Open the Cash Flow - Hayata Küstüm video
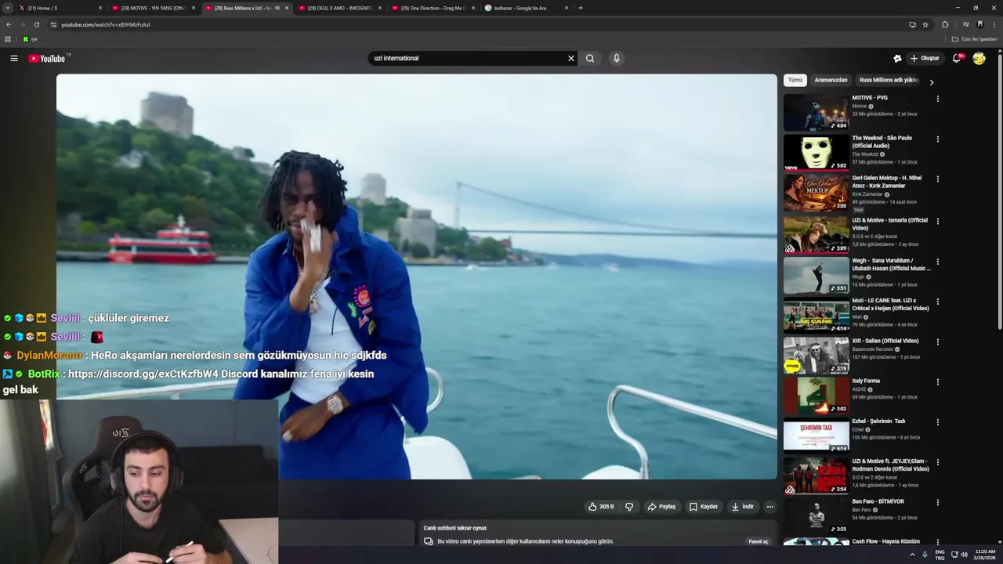The width and height of the screenshot is (1003, 564). pyautogui.click(x=886, y=541)
